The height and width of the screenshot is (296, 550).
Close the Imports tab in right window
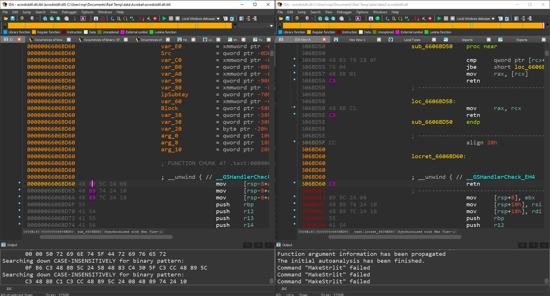point(489,40)
